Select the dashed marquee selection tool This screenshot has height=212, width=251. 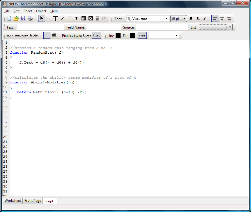(x=49, y=19)
